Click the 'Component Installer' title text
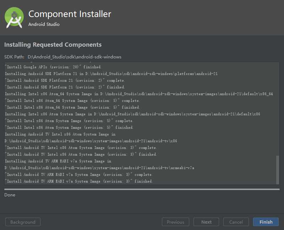The width and height of the screenshot is (284, 230). (x=70, y=14)
